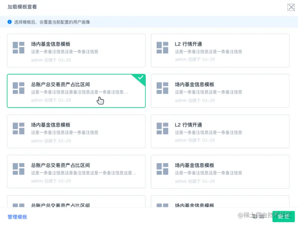Click the blue info icon in notice bar
Screen dimensions: 298x225
click(x=9, y=22)
